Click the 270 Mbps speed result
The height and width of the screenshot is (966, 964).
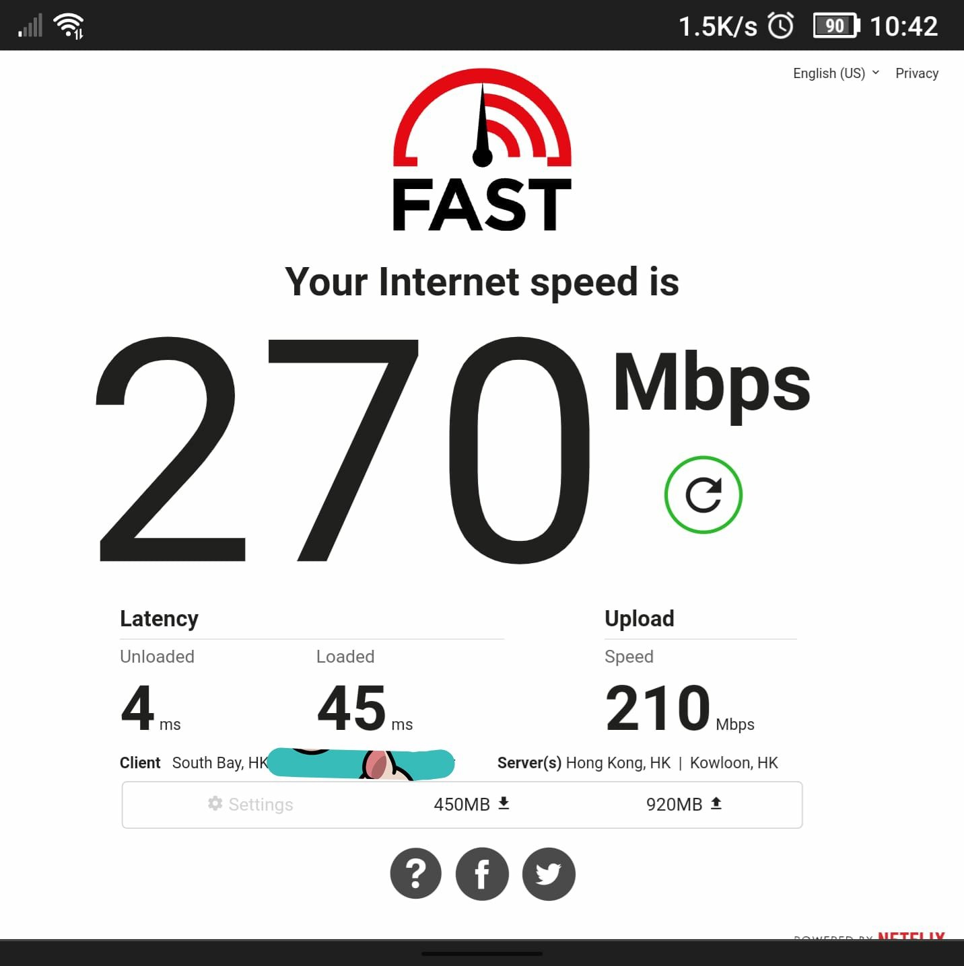click(452, 449)
